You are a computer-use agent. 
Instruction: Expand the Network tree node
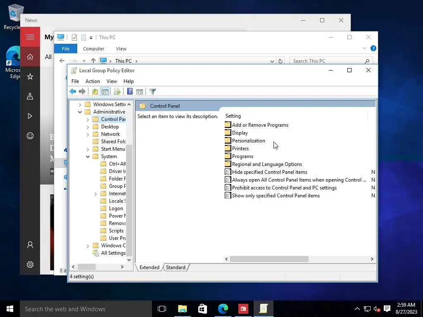coord(88,134)
